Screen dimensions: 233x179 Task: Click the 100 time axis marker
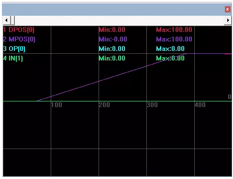(56, 105)
